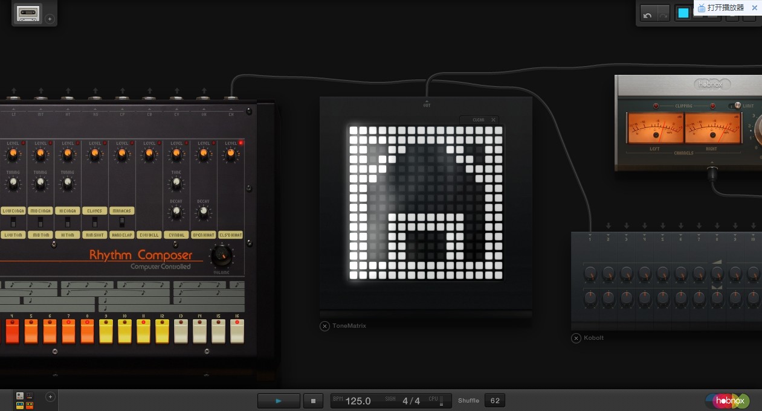This screenshot has width=762, height=411.
Task: Click the 4/4 time signature field
Action: click(411, 401)
